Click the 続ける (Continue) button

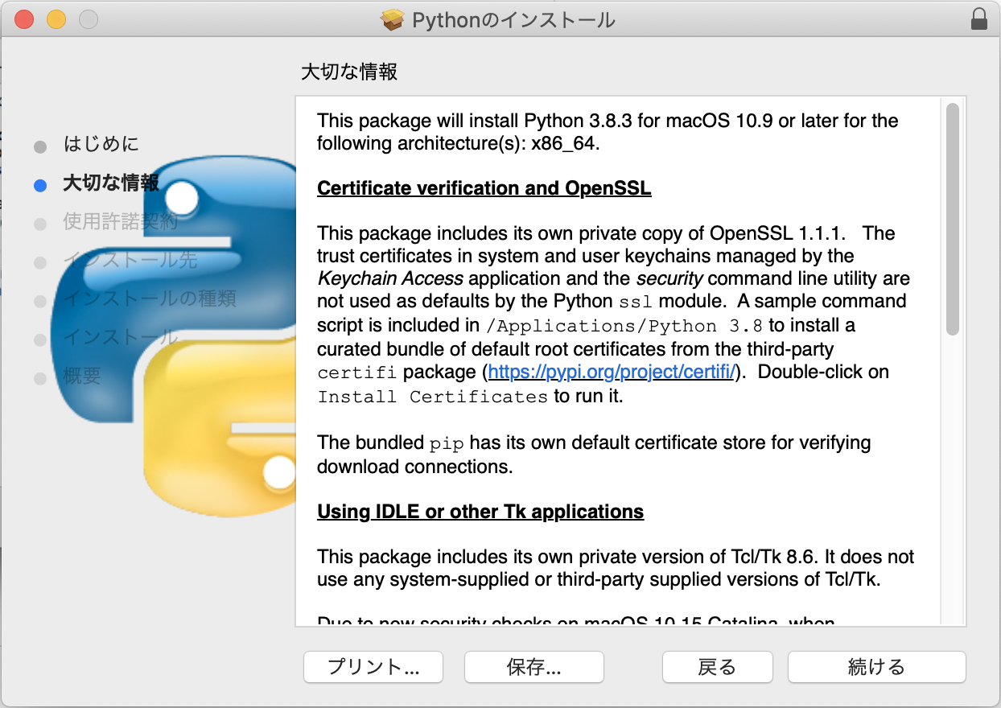tap(876, 667)
